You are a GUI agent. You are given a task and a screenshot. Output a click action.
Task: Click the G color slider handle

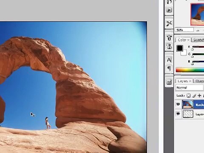[x=193, y=57]
